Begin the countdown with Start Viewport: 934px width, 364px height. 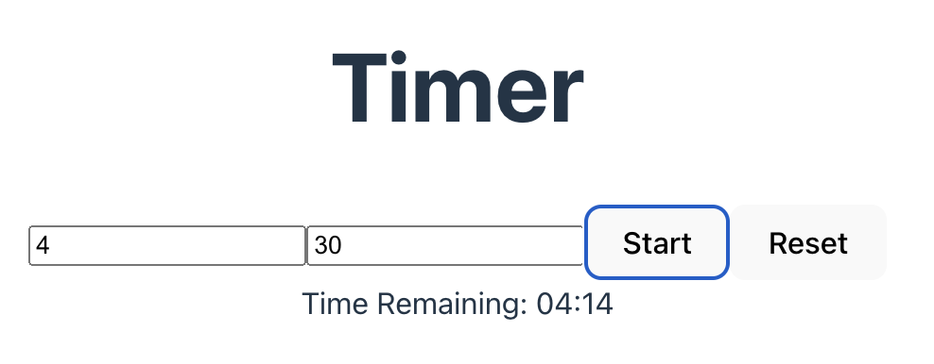point(657,242)
